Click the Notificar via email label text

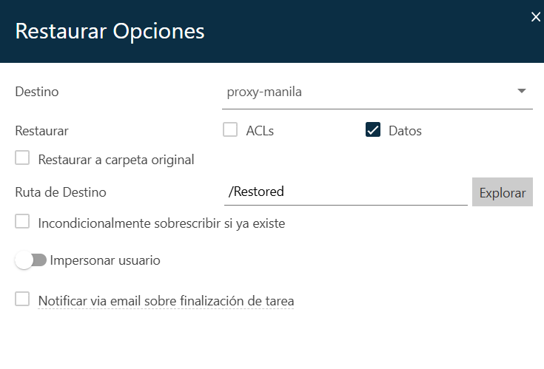(166, 301)
